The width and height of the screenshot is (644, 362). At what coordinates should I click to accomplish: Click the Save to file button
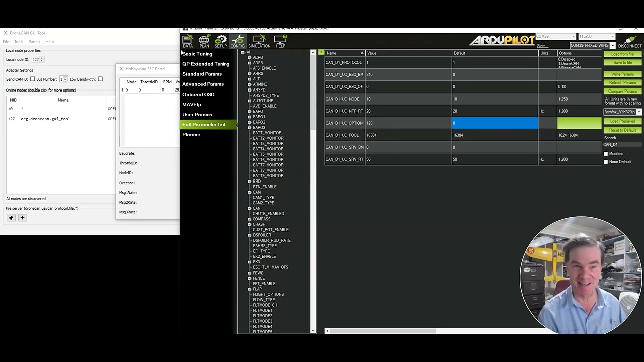point(622,63)
